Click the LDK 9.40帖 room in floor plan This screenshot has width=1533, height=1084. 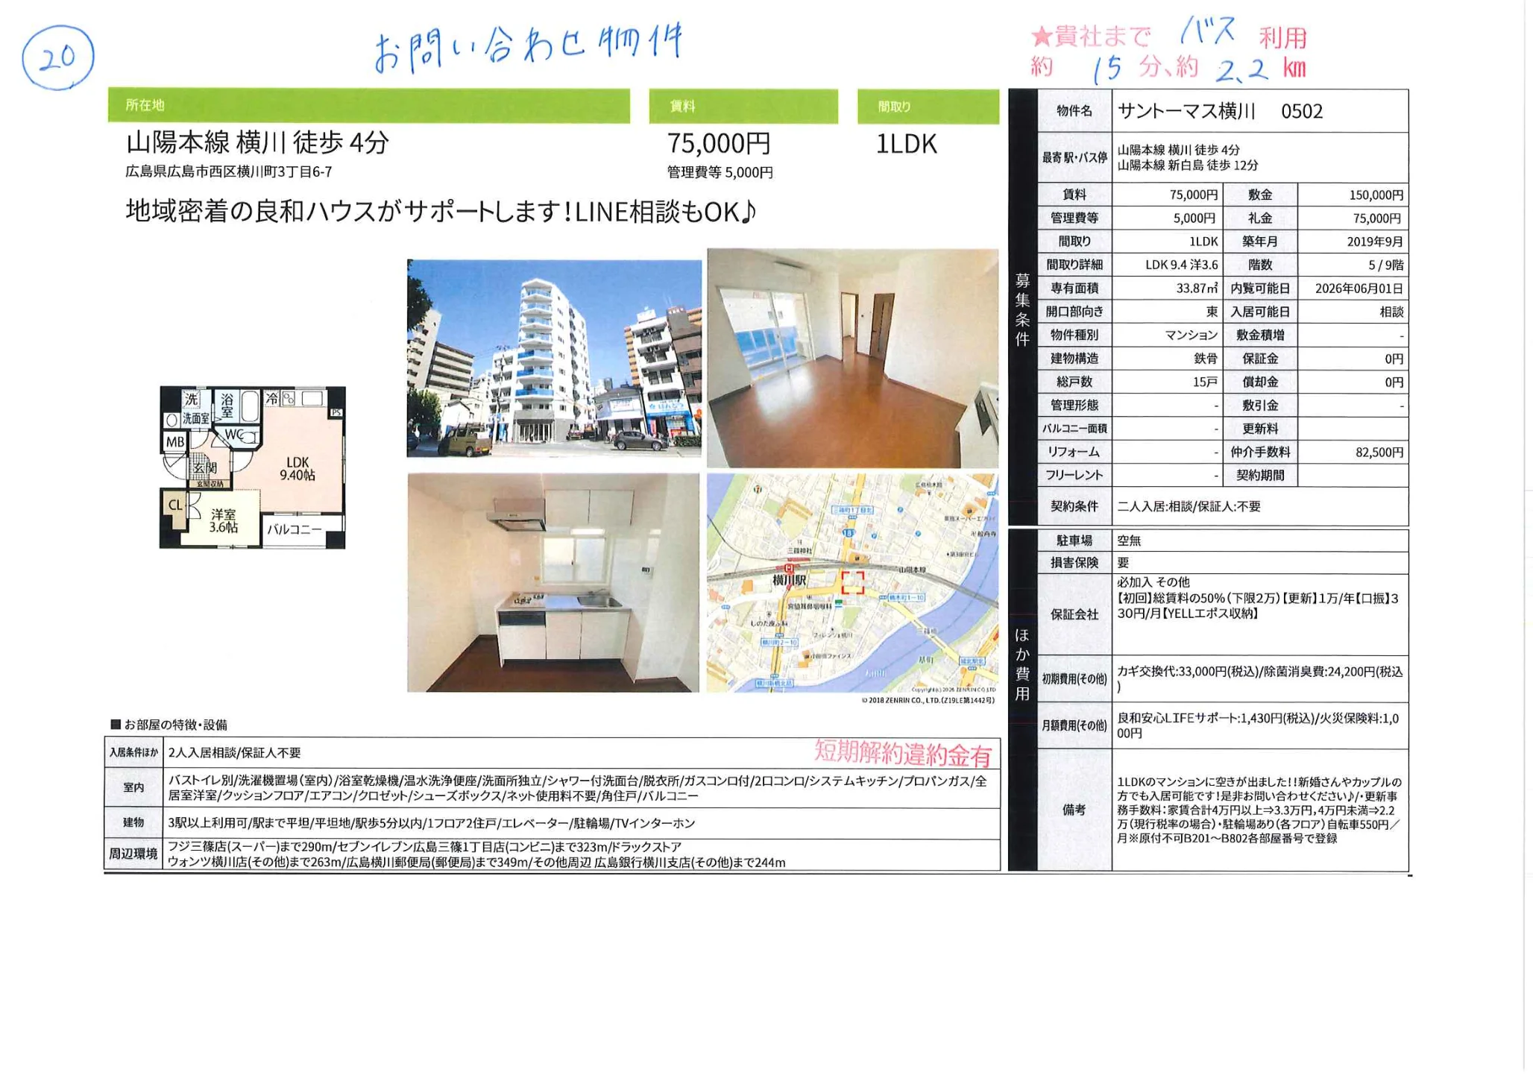click(298, 468)
